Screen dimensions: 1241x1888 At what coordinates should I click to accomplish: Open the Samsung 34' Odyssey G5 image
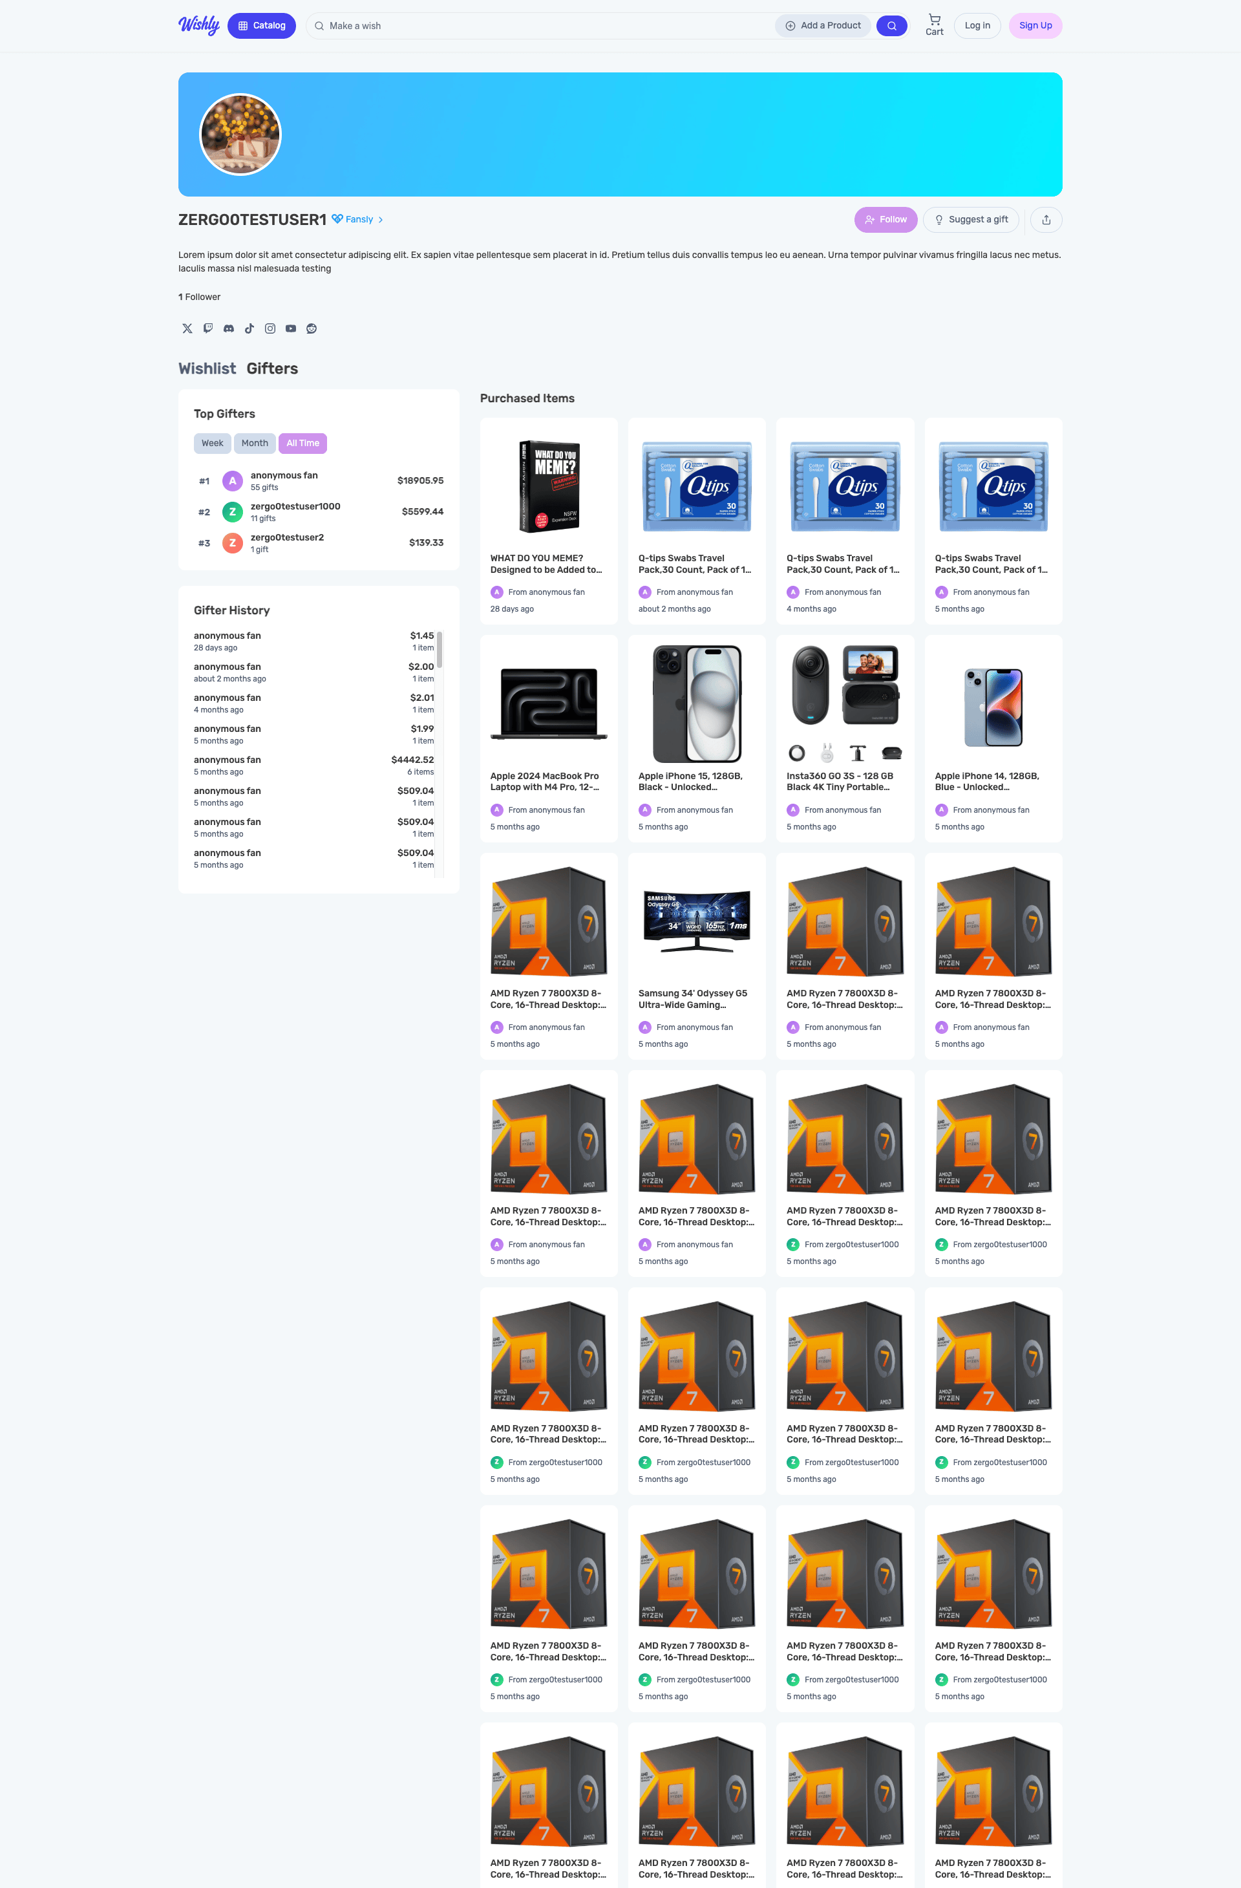coord(697,921)
